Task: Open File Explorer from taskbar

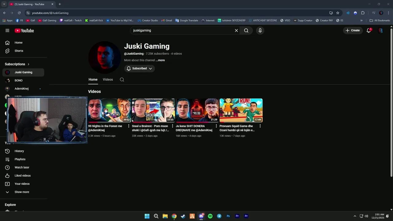Action: (165, 216)
